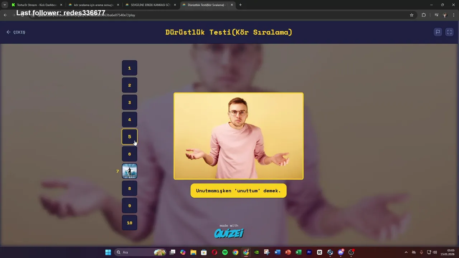Screen dimensions: 459x258
Task: Place item in rank slot 3
Action: pos(129,102)
